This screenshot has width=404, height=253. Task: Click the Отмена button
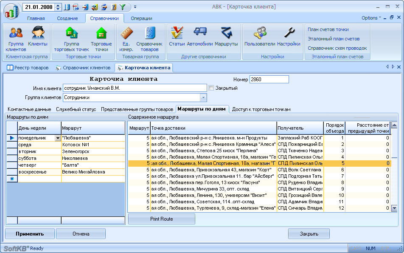pyautogui.click(x=81, y=234)
